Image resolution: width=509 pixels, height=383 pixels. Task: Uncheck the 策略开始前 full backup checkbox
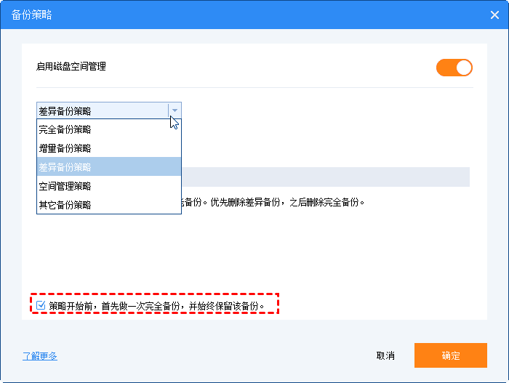pos(41,305)
